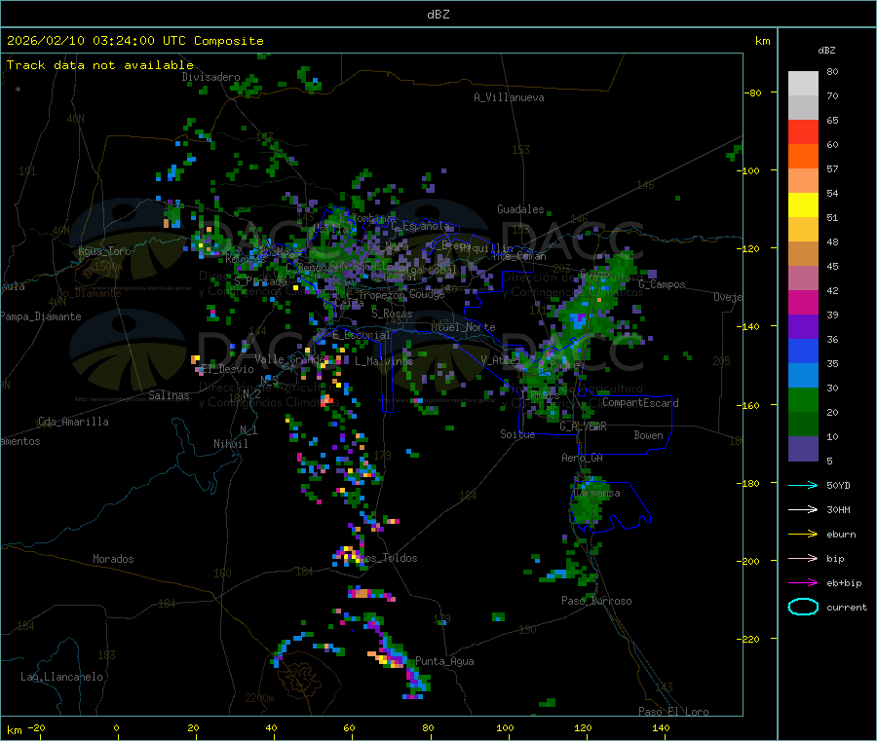Click the eburn legend label

(841, 535)
